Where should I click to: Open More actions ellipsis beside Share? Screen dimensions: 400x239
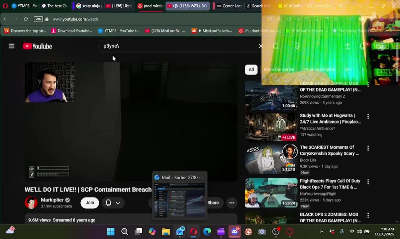click(232, 203)
